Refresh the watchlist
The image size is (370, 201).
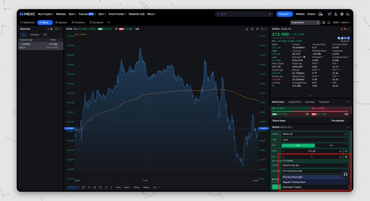coord(56,29)
